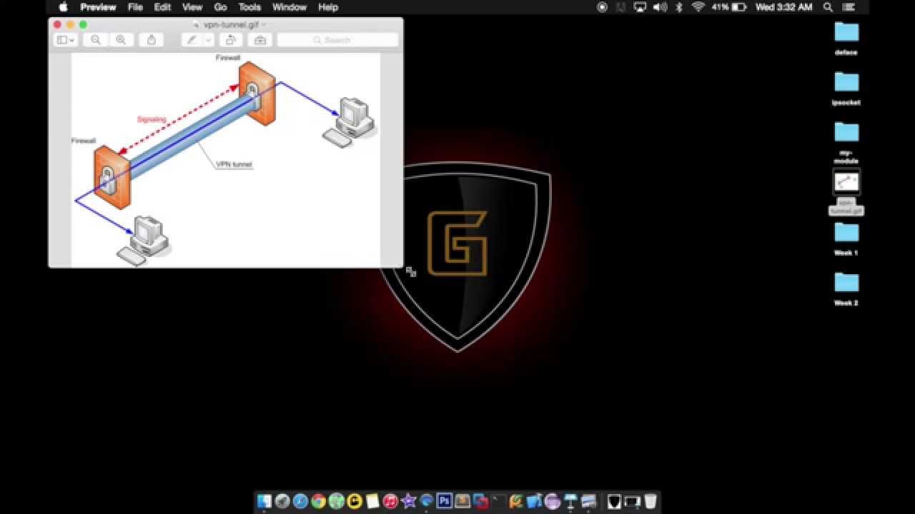Open Launchpad from the Dock
This screenshot has height=514, width=915.
(x=282, y=501)
